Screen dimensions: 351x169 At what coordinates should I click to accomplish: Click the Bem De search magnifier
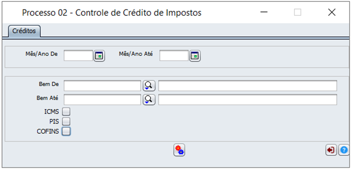tap(149, 85)
